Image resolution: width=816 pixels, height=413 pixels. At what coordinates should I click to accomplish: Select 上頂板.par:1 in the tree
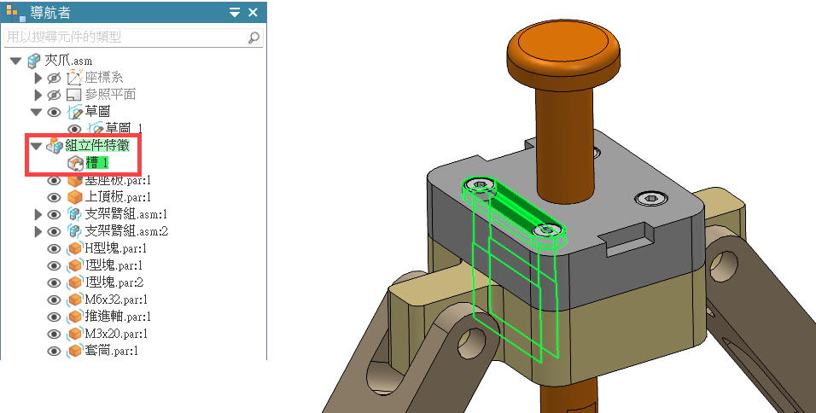pos(118,197)
